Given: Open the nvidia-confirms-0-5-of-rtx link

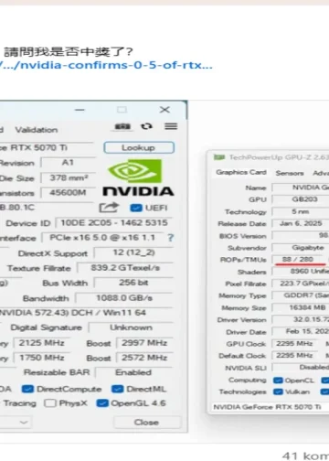Looking at the screenshot, I should pyautogui.click(x=106, y=65).
